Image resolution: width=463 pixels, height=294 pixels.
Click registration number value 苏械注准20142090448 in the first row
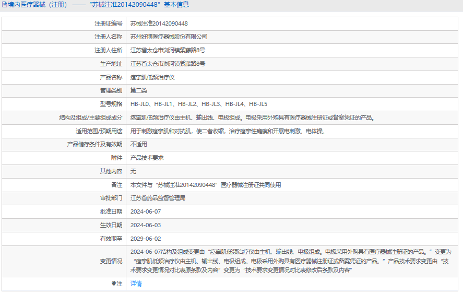[159, 23]
